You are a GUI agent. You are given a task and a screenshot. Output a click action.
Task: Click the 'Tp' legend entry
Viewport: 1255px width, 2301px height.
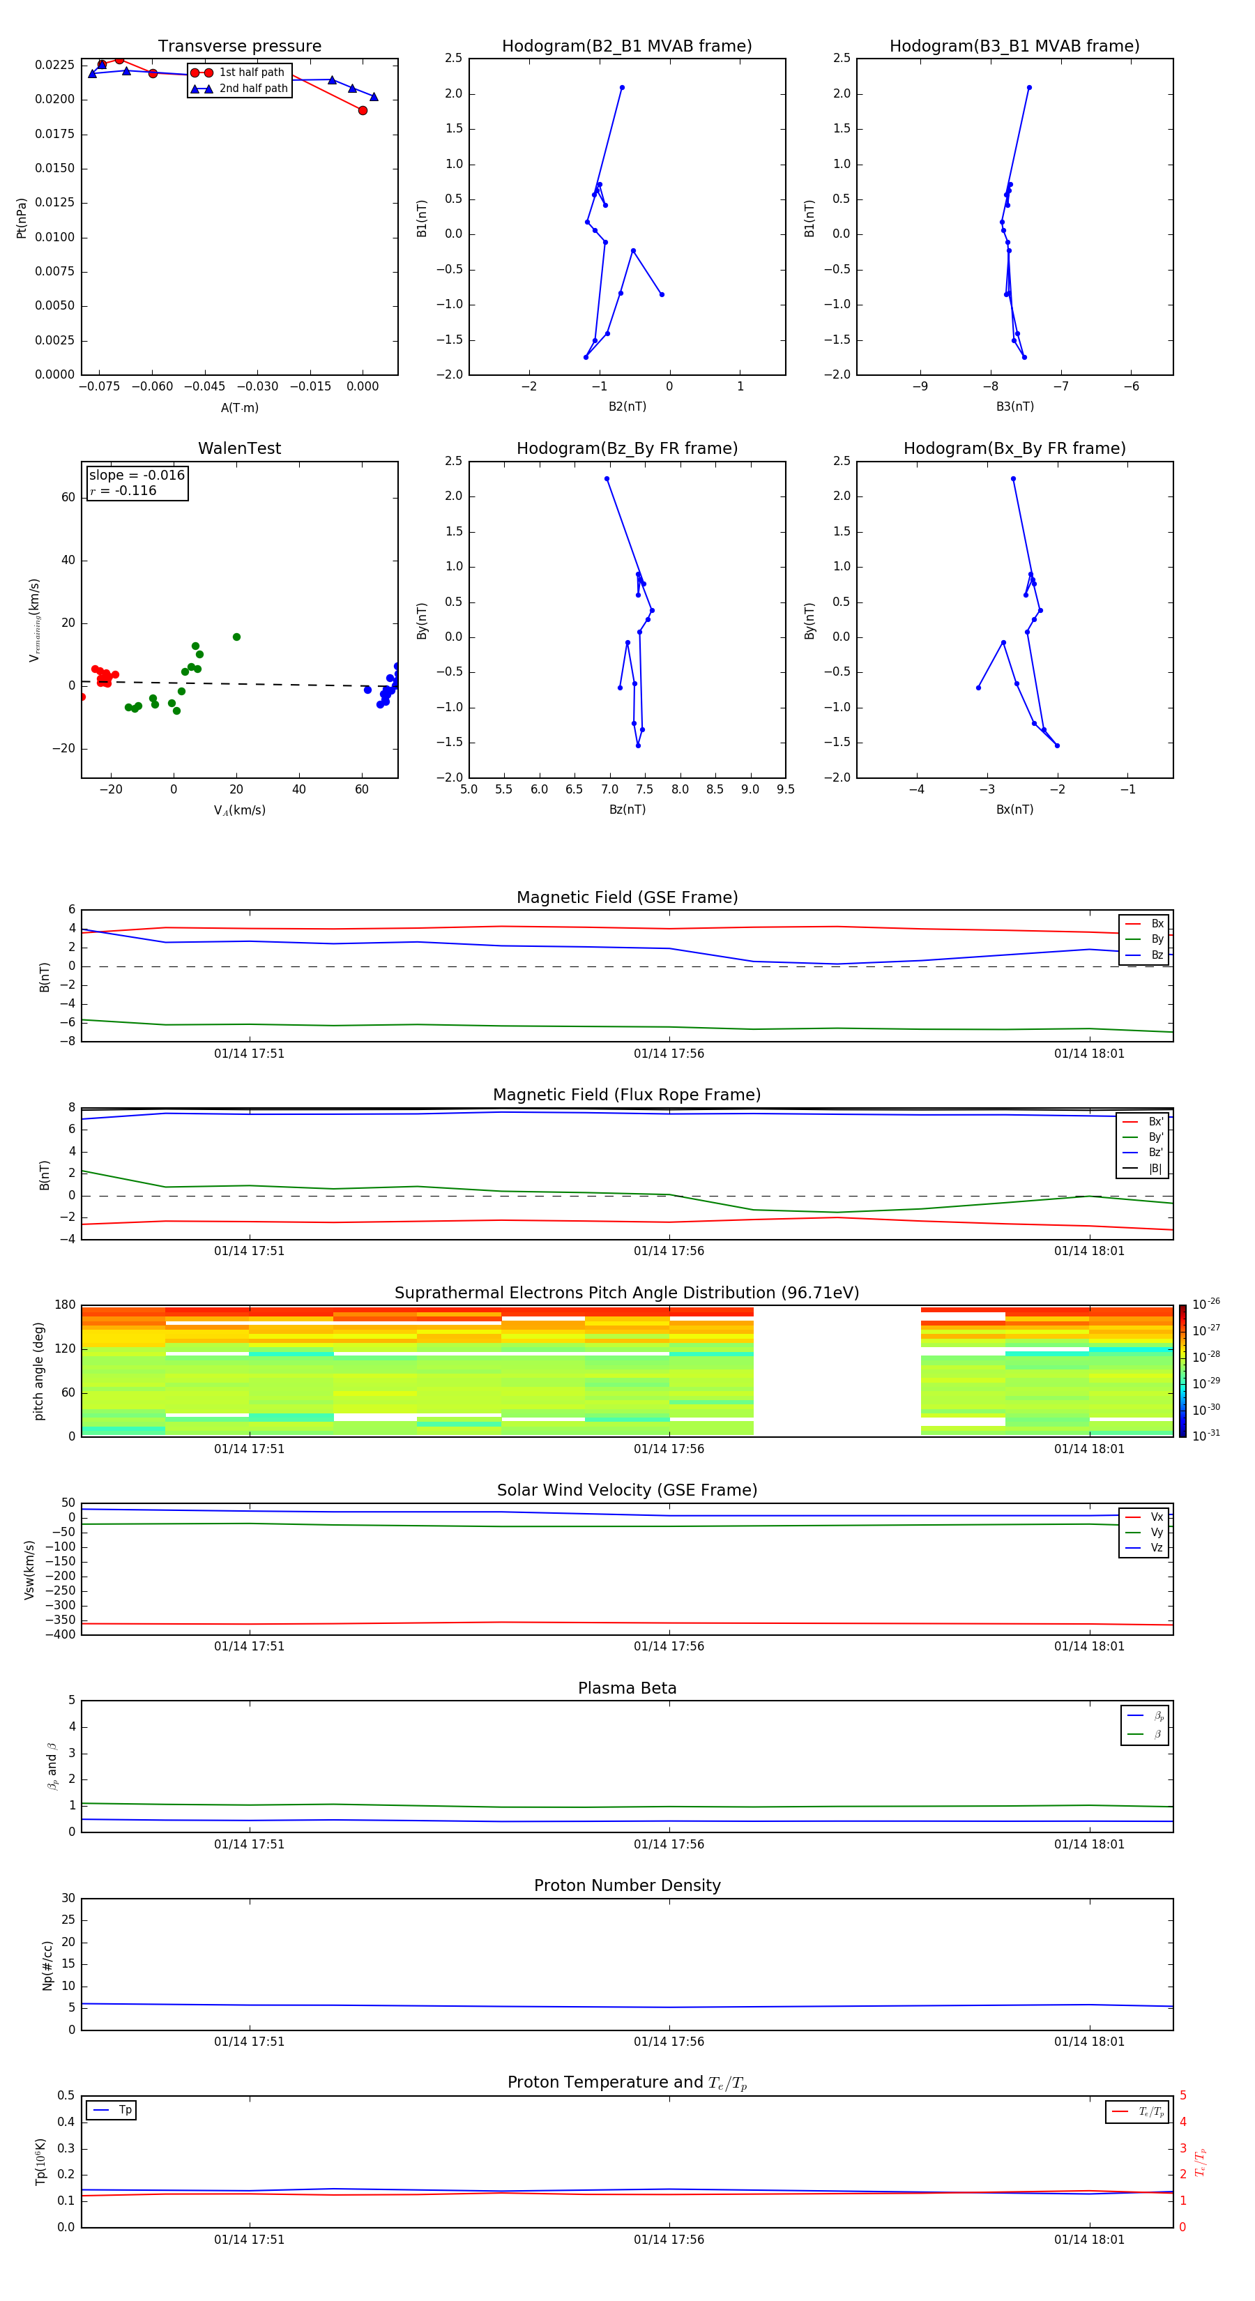(x=112, y=2110)
